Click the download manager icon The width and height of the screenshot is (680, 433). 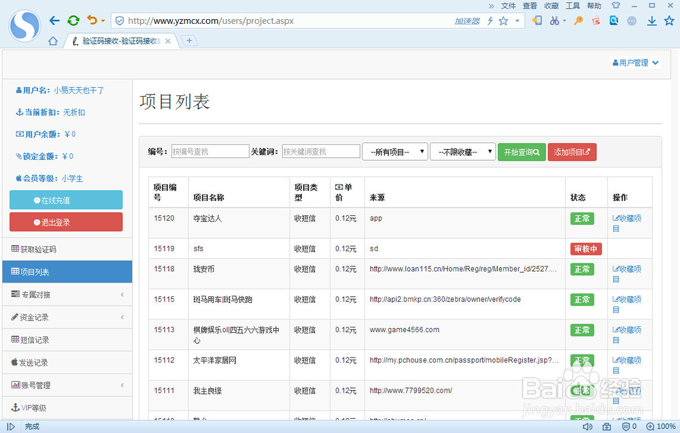pyautogui.click(x=650, y=20)
